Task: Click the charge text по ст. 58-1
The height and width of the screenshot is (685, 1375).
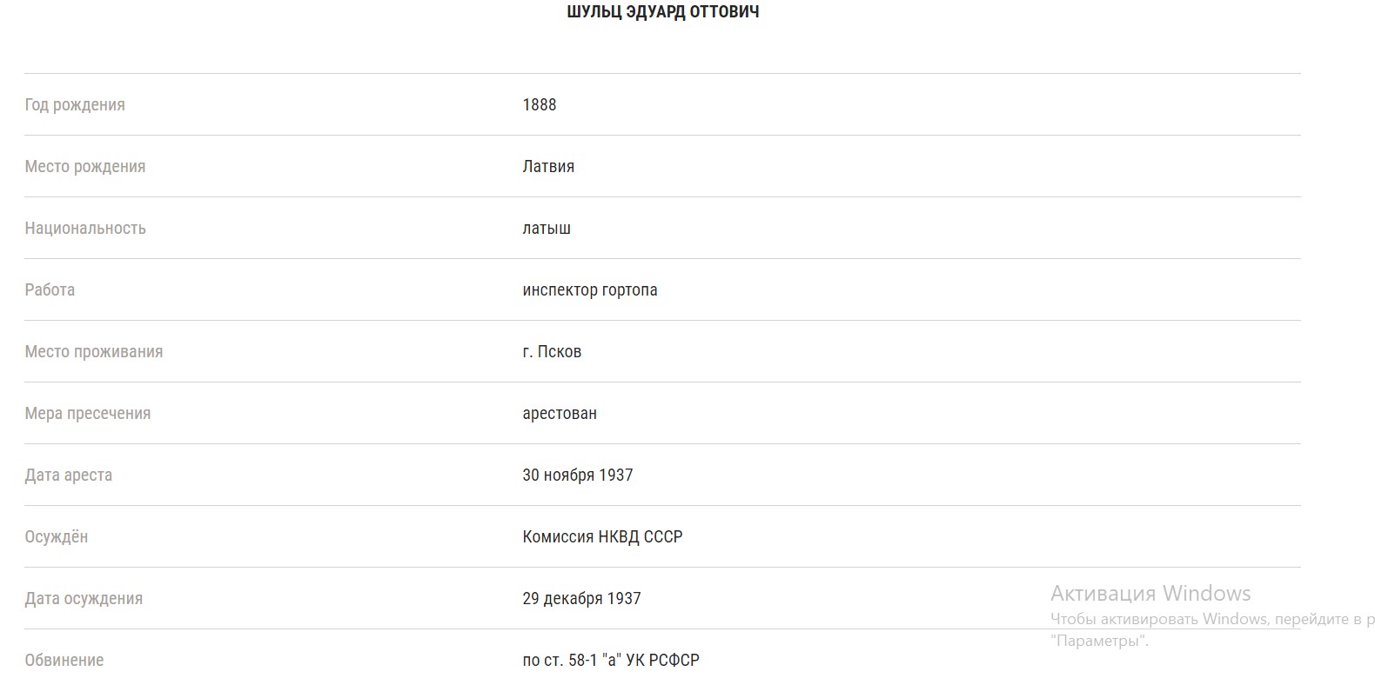Action: 560,661
